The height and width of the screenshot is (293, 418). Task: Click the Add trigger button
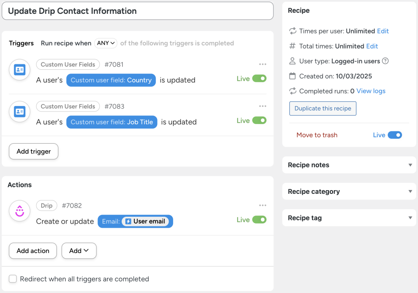(x=33, y=151)
